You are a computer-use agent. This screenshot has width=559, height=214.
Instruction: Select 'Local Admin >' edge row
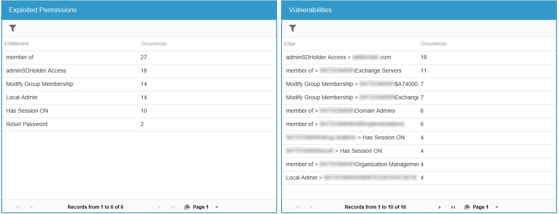419,178
